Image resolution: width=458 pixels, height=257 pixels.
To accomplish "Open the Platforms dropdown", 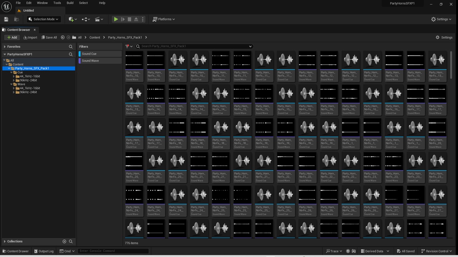I will (164, 19).
